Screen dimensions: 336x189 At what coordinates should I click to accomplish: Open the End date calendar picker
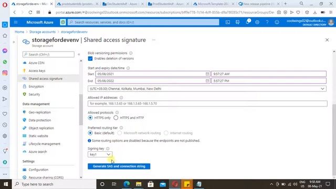[207, 81]
